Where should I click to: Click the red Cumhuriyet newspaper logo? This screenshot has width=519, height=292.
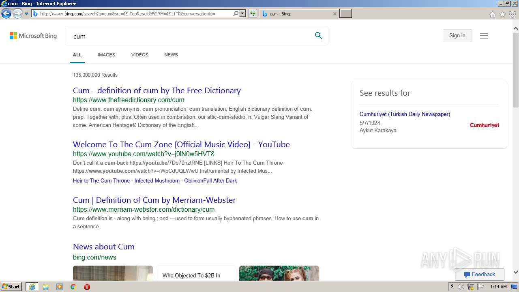click(484, 125)
